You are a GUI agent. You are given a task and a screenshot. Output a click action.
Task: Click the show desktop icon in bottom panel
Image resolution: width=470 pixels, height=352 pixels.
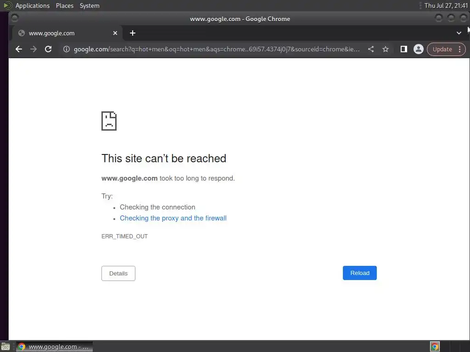6,347
